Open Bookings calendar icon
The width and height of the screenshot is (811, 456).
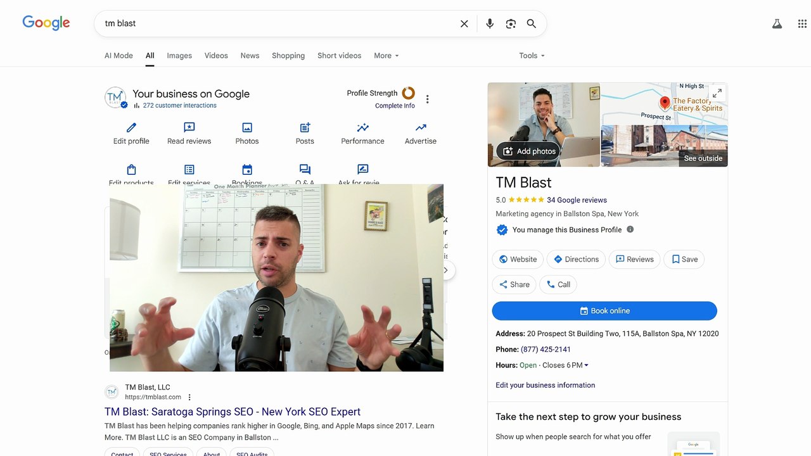[x=247, y=170]
